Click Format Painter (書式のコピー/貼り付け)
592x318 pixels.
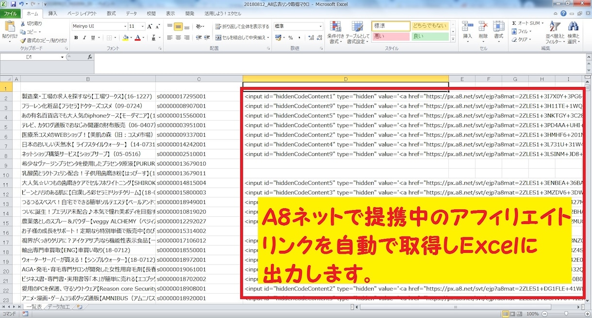click(43, 40)
